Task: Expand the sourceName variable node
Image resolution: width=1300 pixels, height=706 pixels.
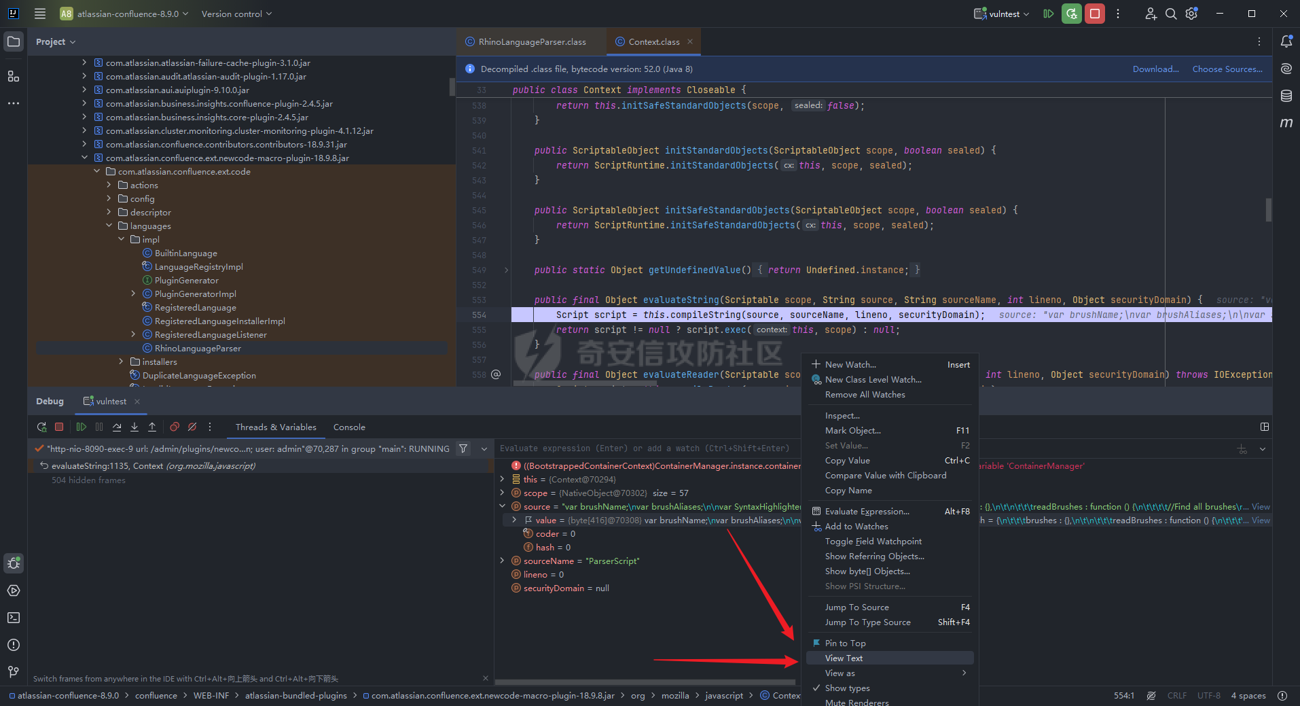Action: [x=503, y=561]
